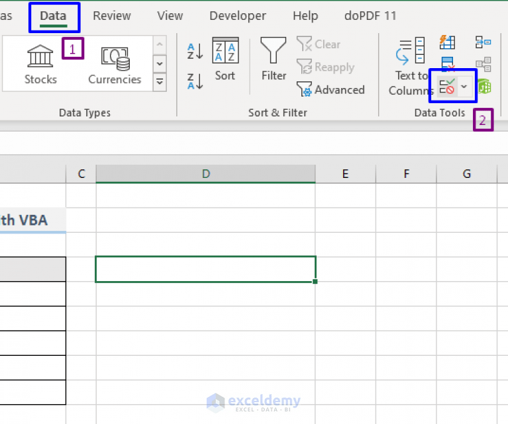Click the Relationships icon
Viewport: 508px width, 424px height.
pos(483,64)
